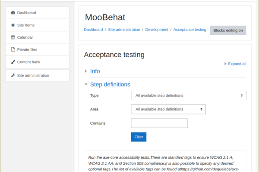Click the Expand all link
Image resolution: width=259 pixels, height=172 pixels.
point(237,64)
